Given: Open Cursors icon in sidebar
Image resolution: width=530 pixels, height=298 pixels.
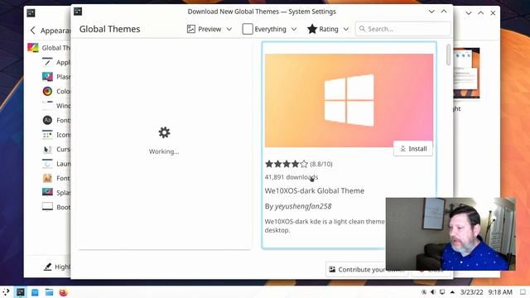Looking at the screenshot, I should (47, 149).
